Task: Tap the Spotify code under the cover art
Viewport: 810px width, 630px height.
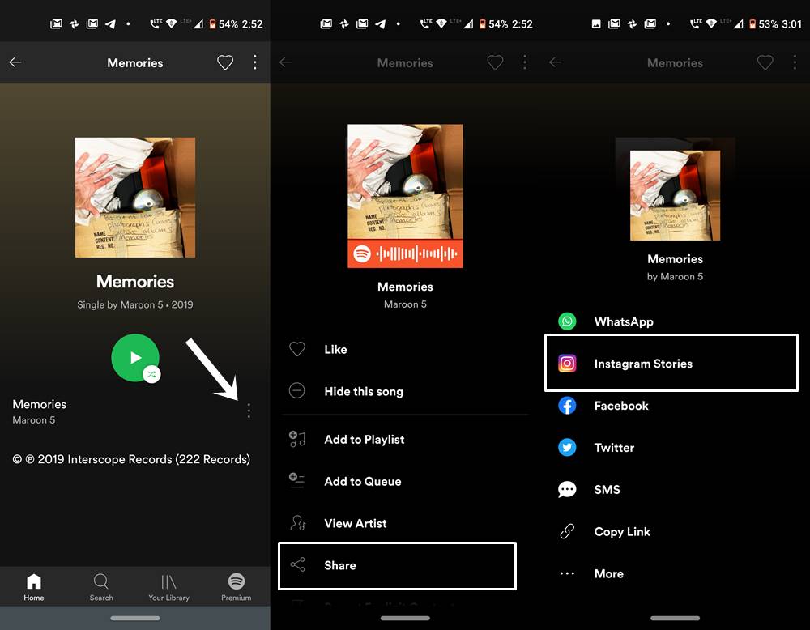Action: tap(405, 253)
